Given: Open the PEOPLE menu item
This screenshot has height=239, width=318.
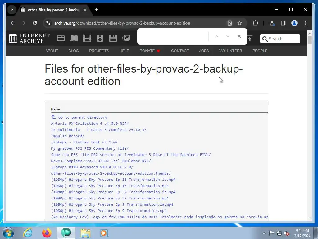Looking at the screenshot, I should click(260, 51).
